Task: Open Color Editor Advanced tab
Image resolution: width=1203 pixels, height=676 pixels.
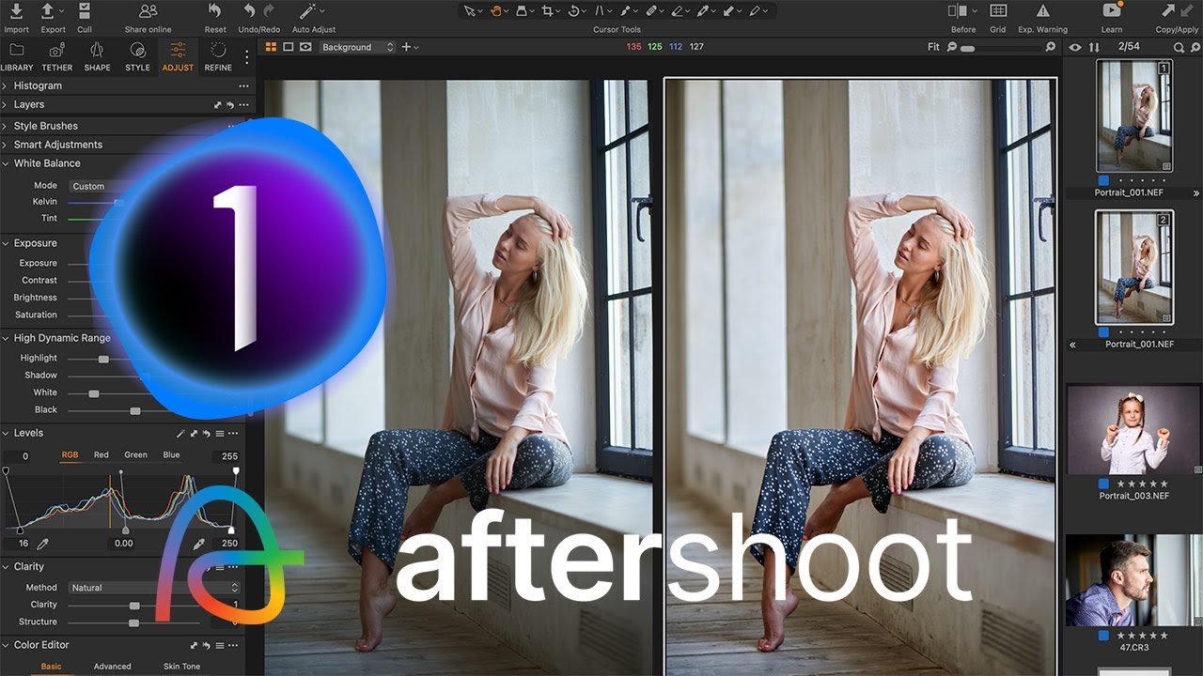Action: pyautogui.click(x=112, y=667)
